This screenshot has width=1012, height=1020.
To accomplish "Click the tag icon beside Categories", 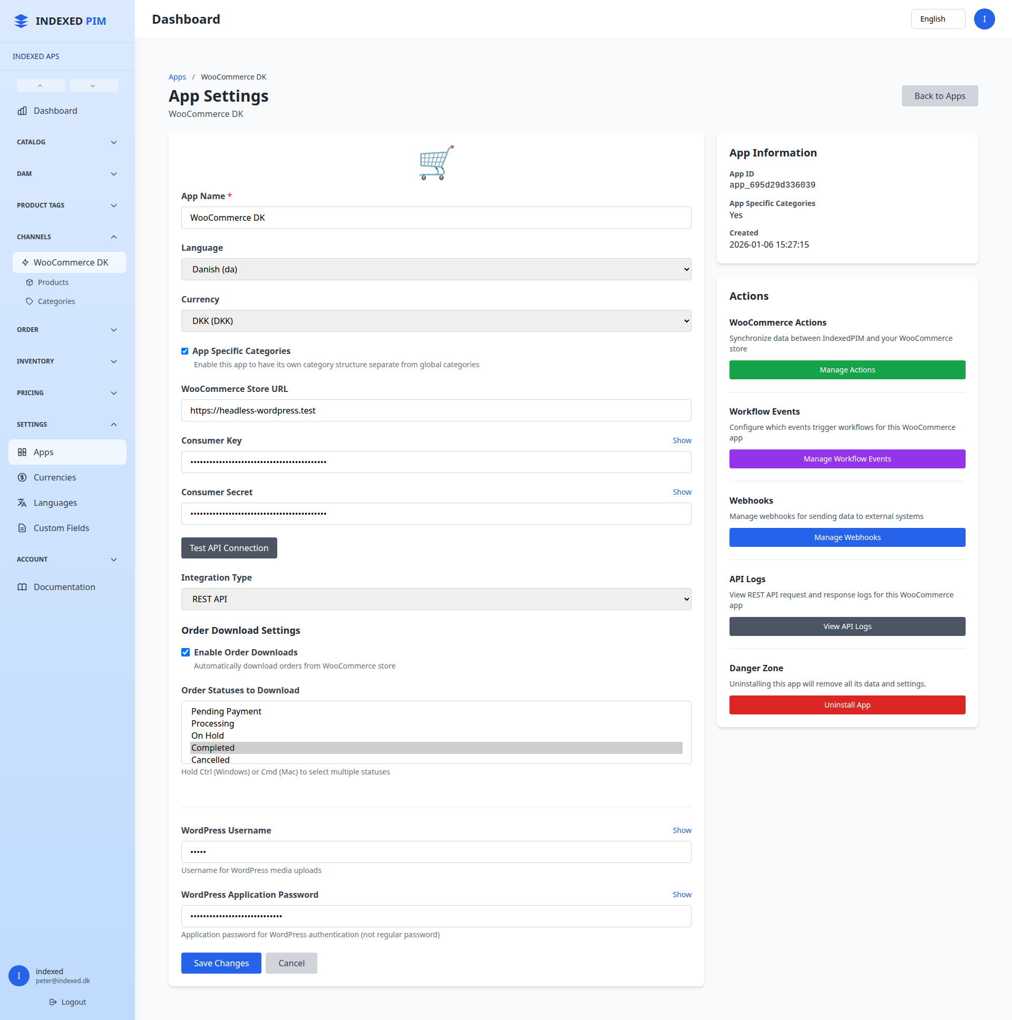I will point(30,301).
